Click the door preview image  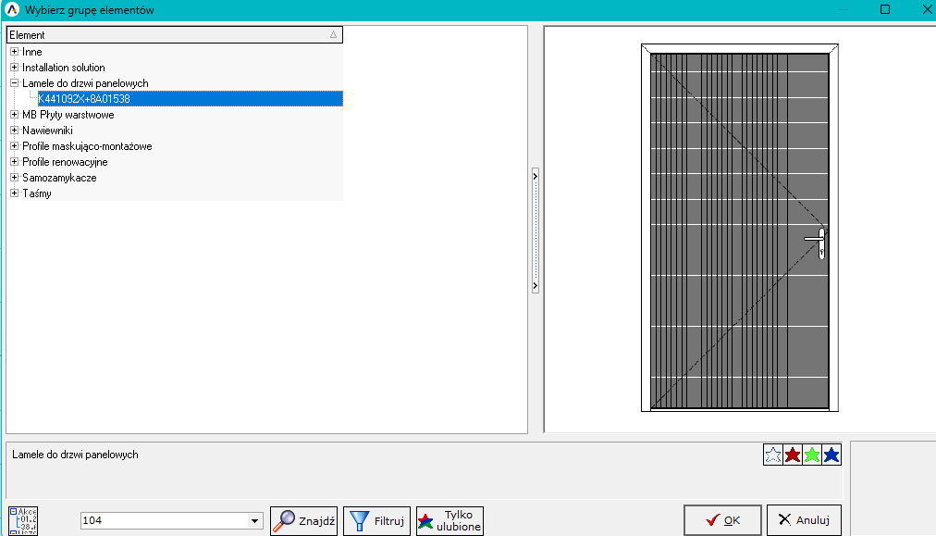(x=739, y=228)
